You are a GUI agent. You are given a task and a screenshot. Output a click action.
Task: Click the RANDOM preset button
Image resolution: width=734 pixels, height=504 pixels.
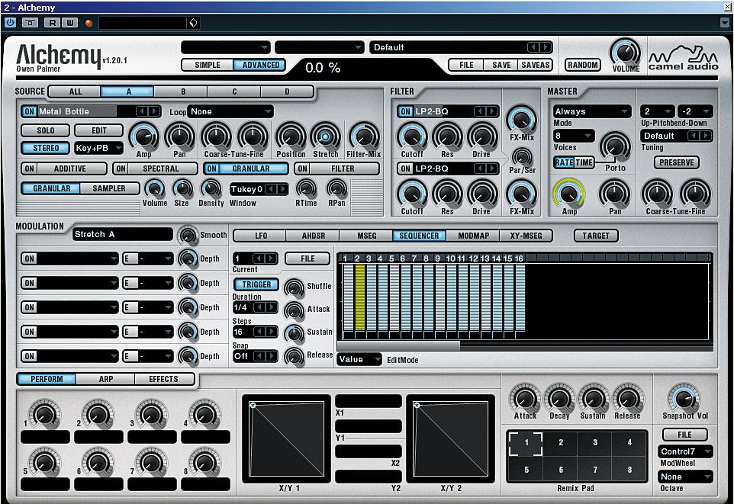coord(582,66)
